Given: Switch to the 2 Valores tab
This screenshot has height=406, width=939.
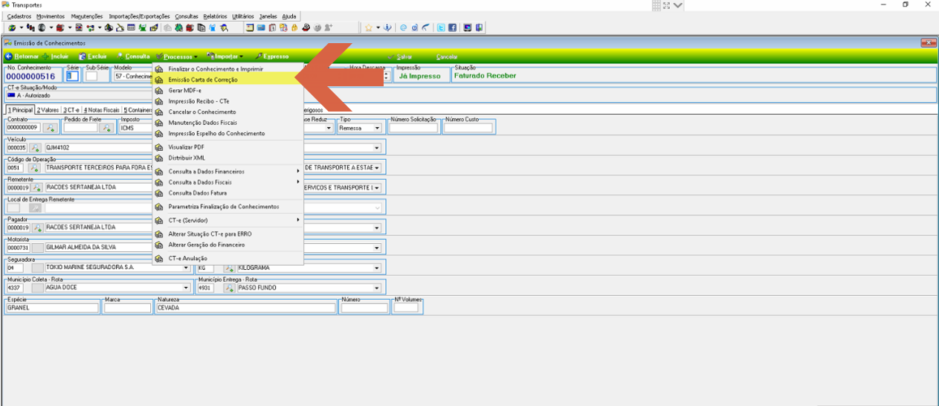Looking at the screenshot, I should [x=48, y=110].
